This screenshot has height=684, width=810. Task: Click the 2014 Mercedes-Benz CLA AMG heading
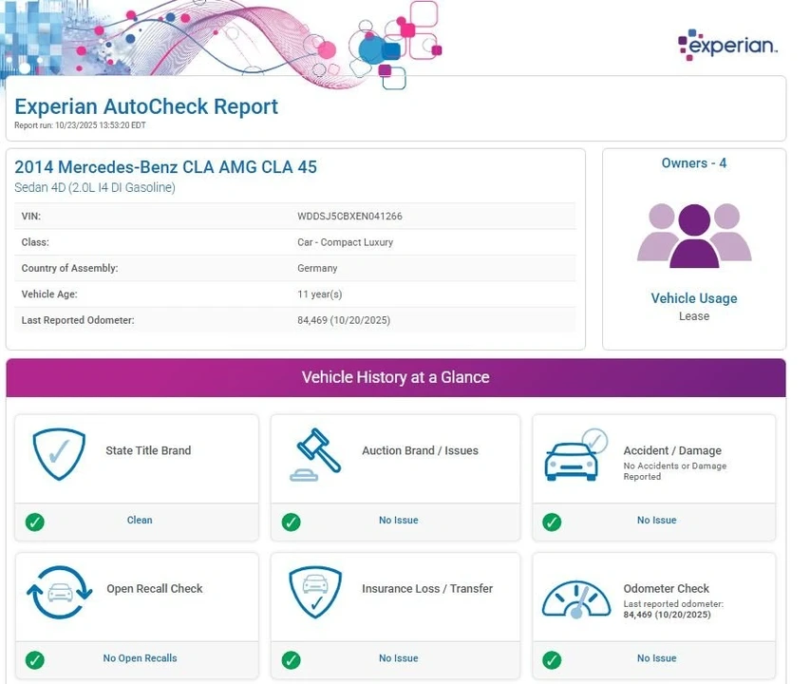tap(165, 167)
